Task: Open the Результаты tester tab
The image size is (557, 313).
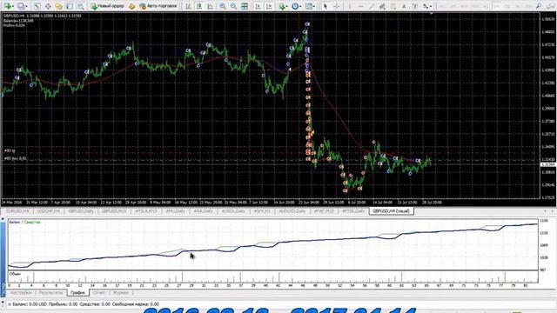Action: point(50,293)
